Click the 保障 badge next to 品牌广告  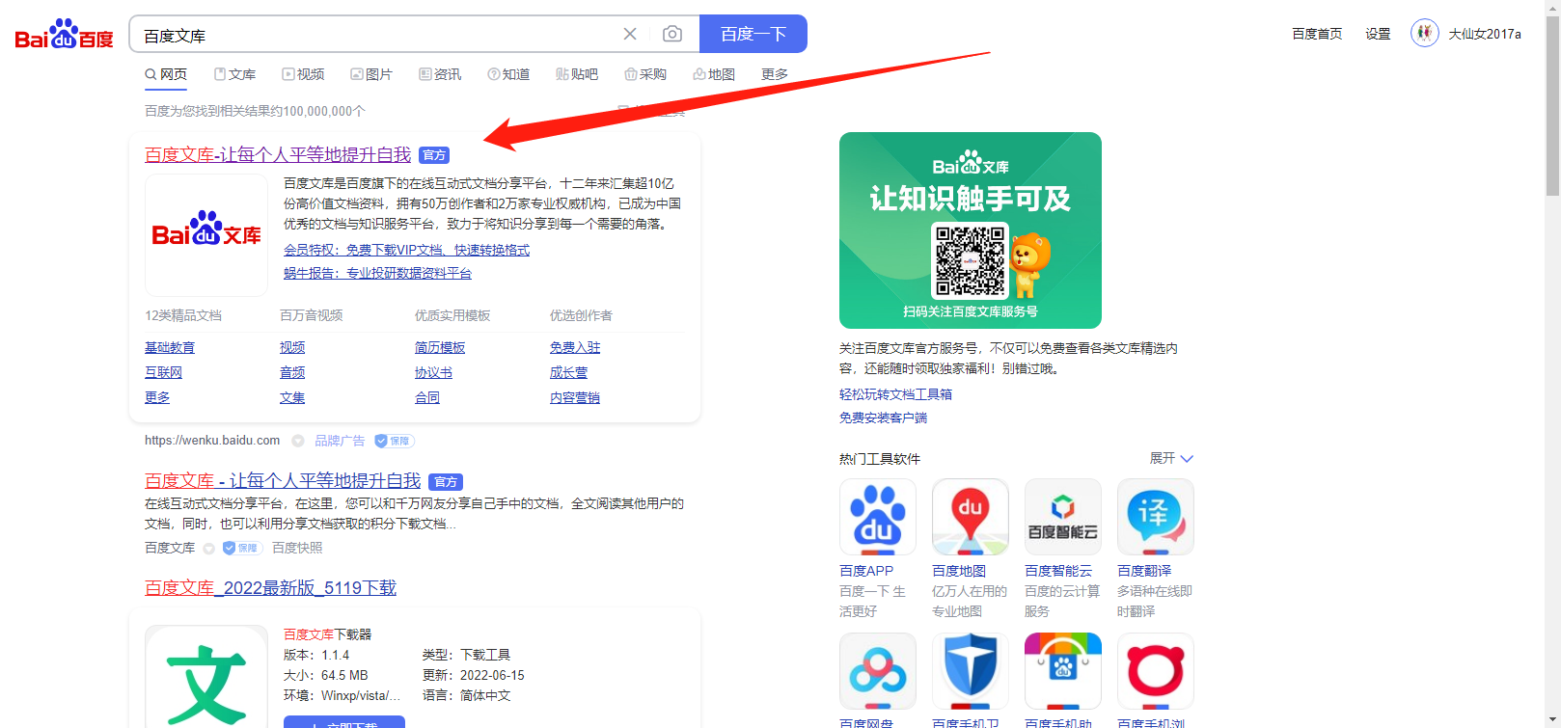click(x=395, y=441)
